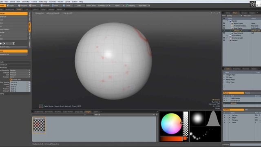The image size is (261, 147).
Task: Adjust the orange value gradient bar
Action: point(171,139)
